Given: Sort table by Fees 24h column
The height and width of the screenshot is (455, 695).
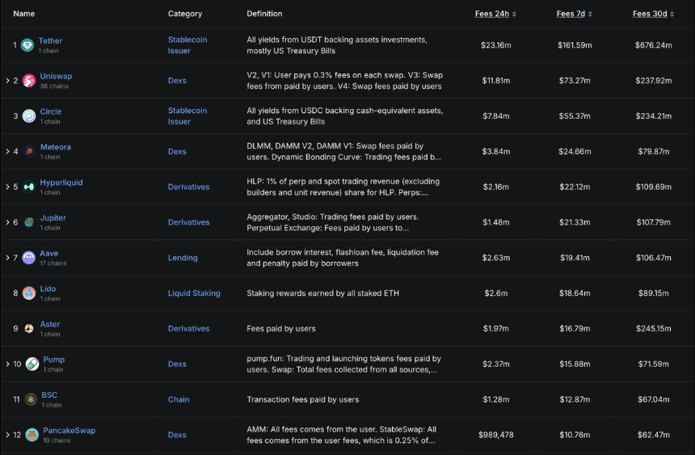Looking at the screenshot, I should pyautogui.click(x=495, y=14).
